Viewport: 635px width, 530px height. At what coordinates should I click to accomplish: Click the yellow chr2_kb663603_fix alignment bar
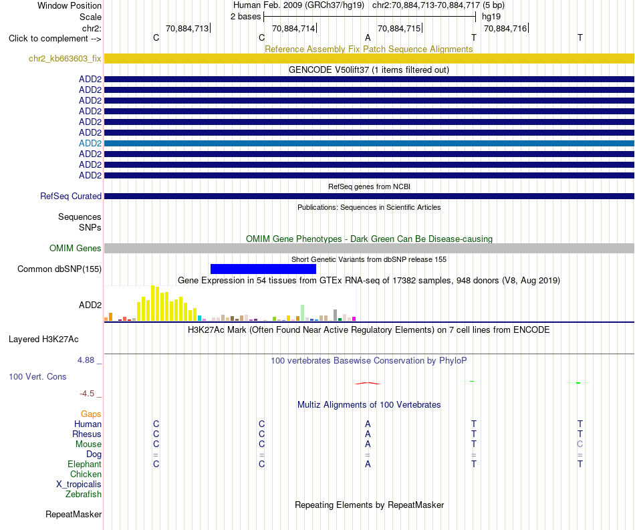click(369, 58)
